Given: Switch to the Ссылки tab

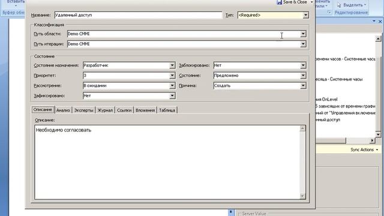Looking at the screenshot, I should (x=124, y=110).
